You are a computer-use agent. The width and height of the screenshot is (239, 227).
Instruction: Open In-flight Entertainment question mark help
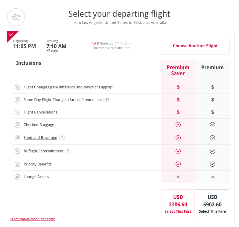click(68, 151)
